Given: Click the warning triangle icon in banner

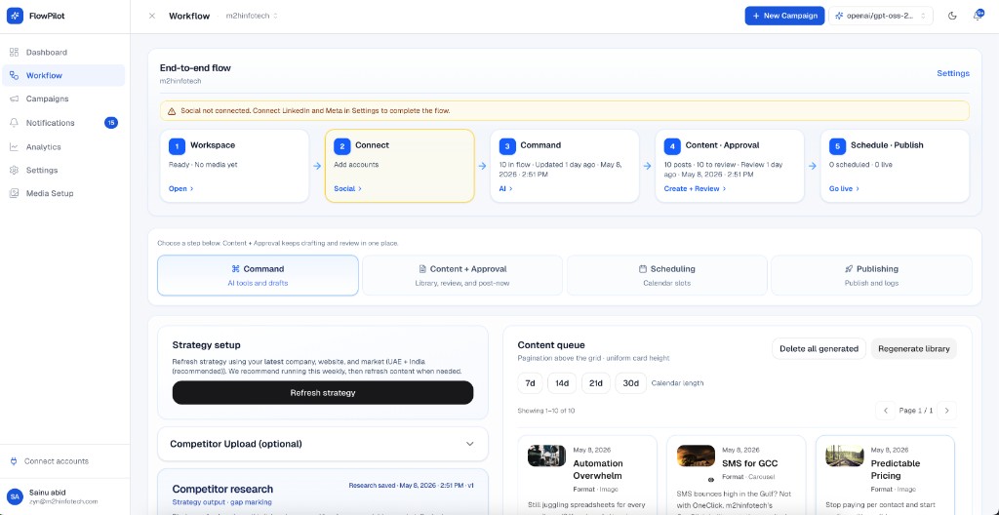Looking at the screenshot, I should (x=172, y=111).
